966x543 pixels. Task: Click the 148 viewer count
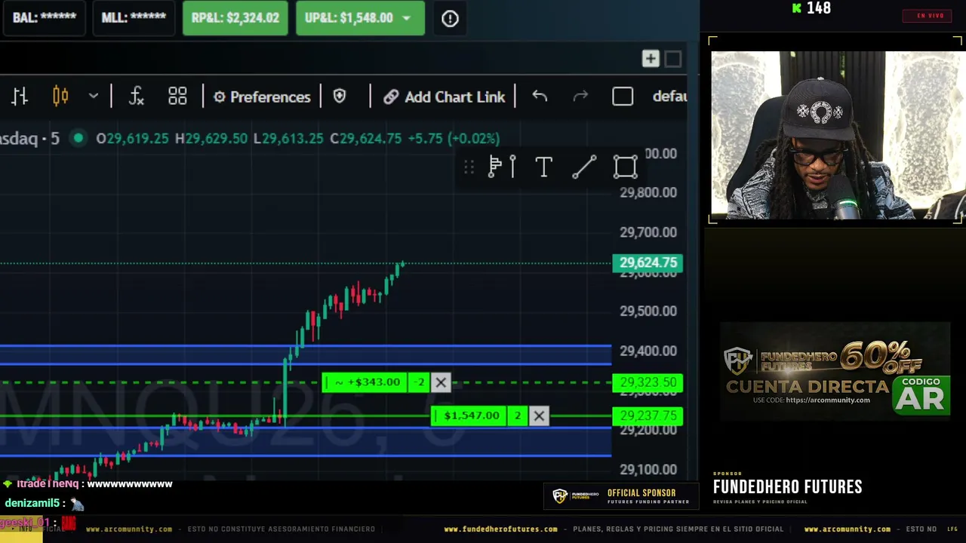[x=818, y=8]
